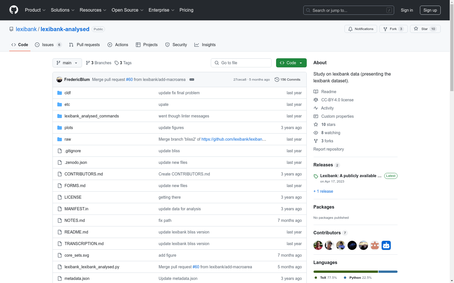Open the README.md file

pos(76,232)
